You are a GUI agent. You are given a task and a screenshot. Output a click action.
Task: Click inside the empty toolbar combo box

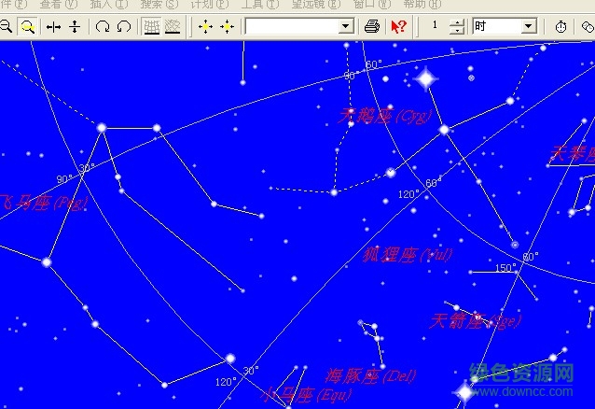point(292,26)
